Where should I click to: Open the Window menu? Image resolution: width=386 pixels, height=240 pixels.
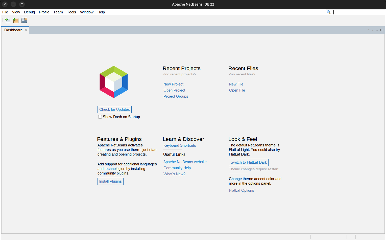87,12
